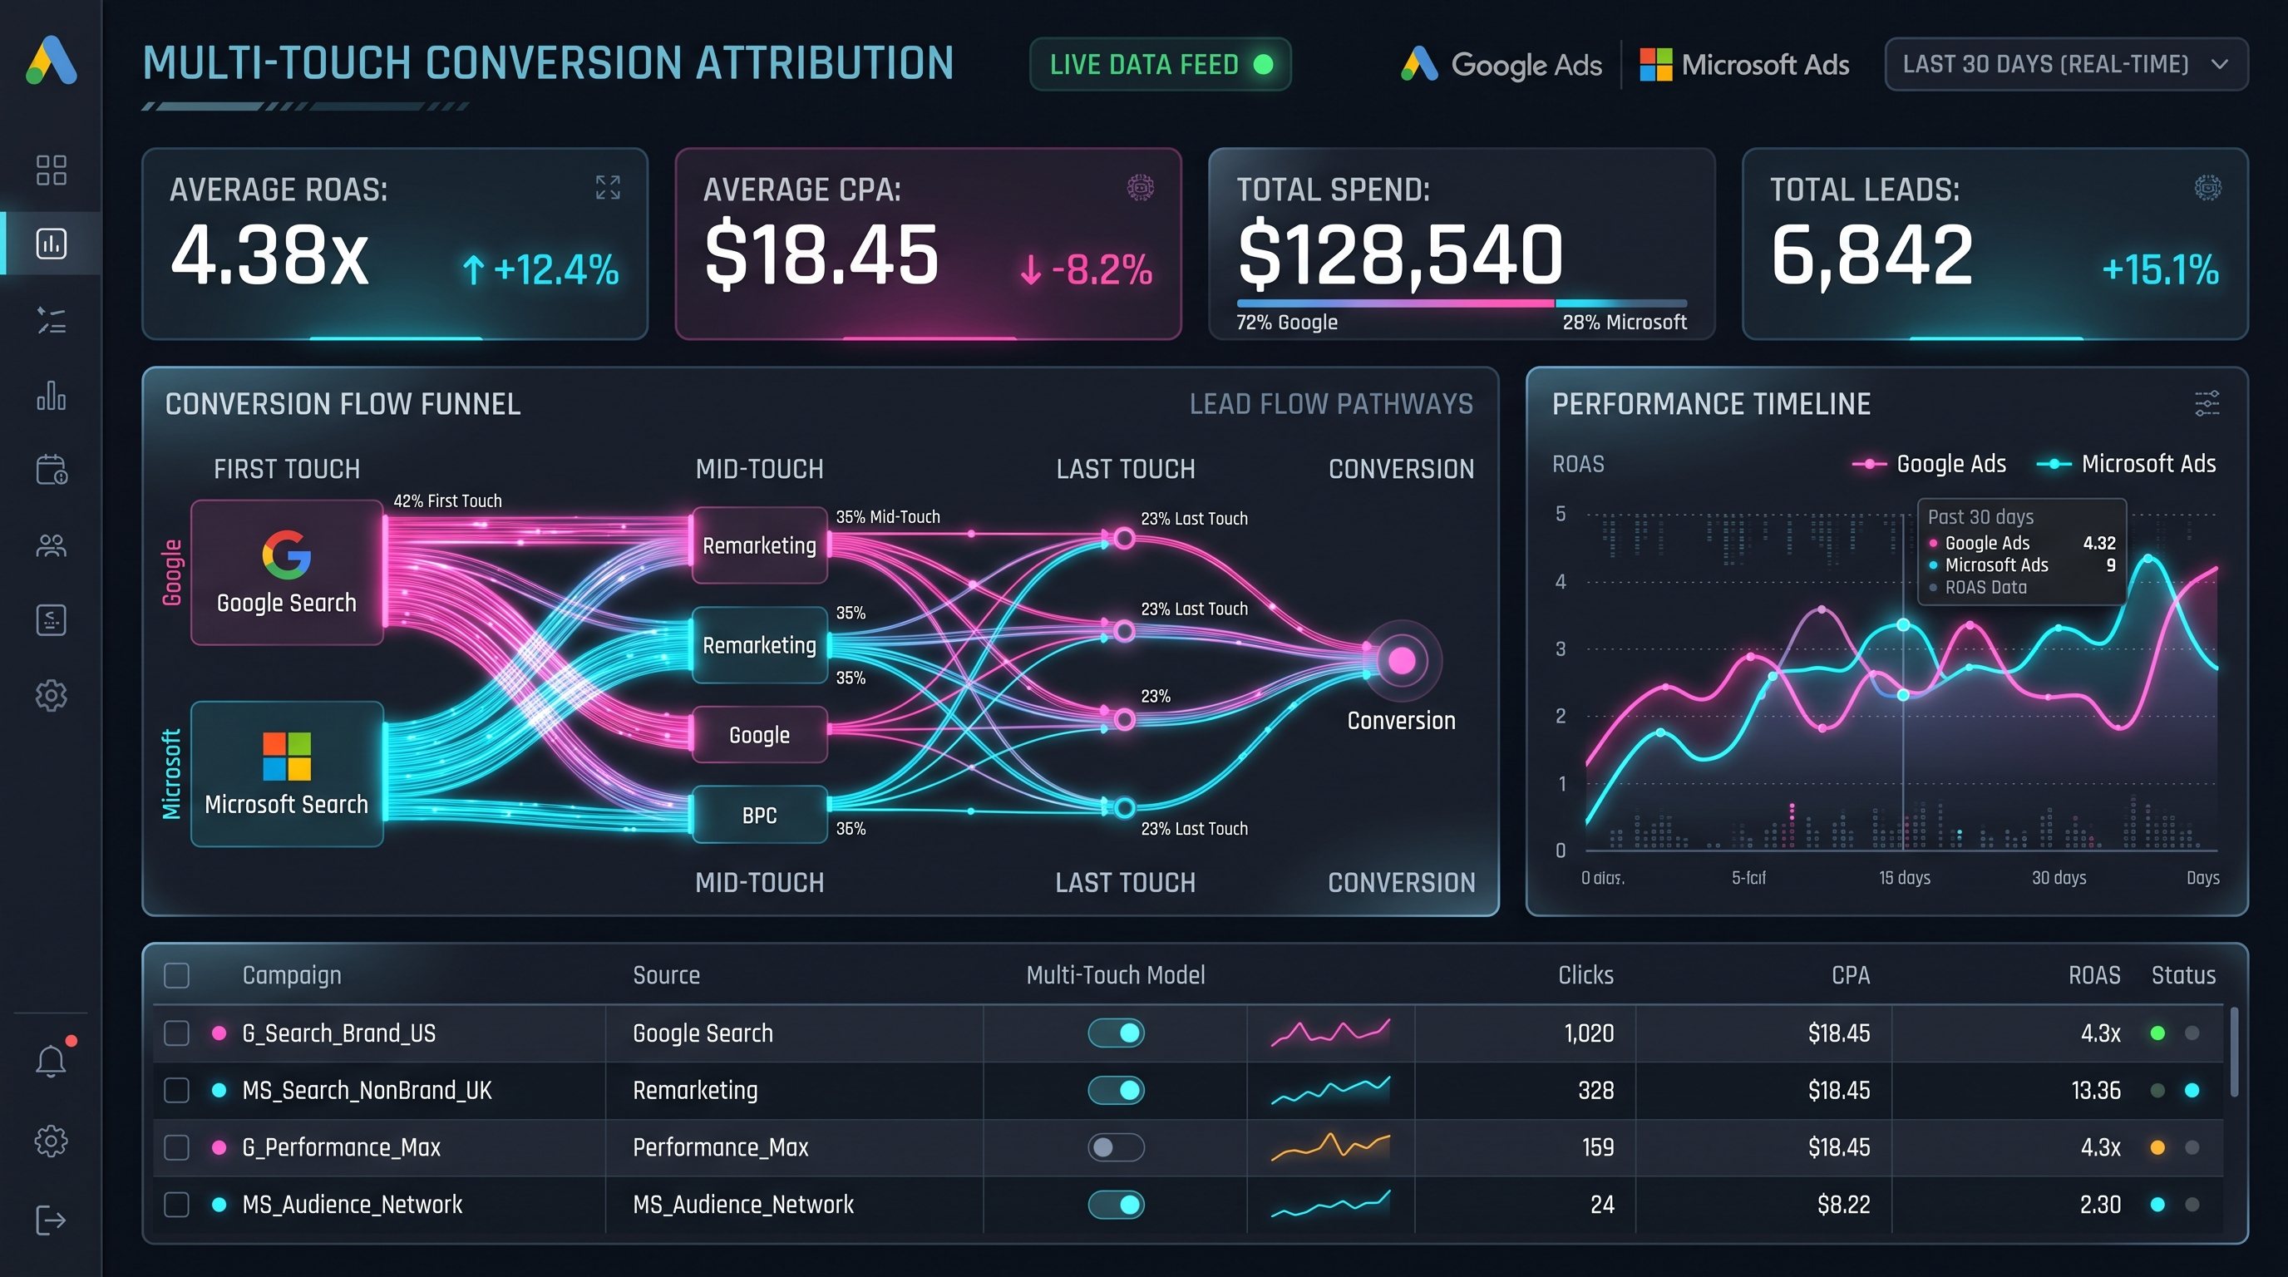This screenshot has height=1277, width=2288.
Task: Click the Google Search first-touch node
Action: click(287, 572)
